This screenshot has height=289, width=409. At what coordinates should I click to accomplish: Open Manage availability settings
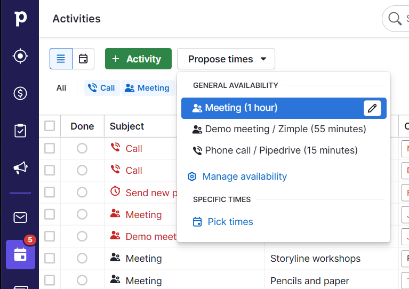pyautogui.click(x=244, y=176)
